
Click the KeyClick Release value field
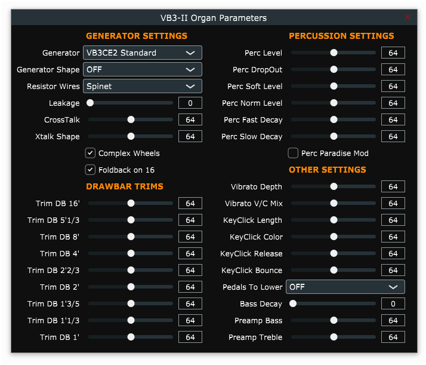pos(393,253)
